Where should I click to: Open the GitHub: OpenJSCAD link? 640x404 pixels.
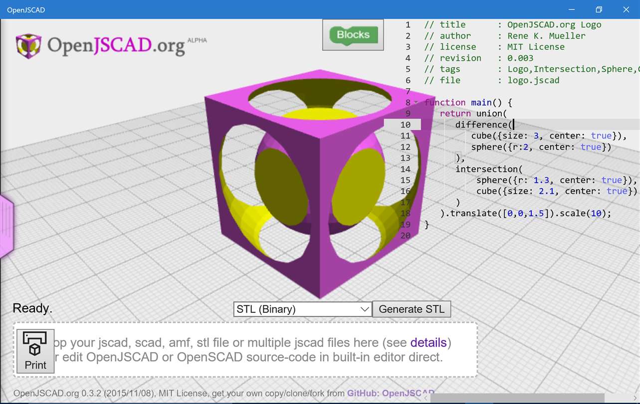391,393
